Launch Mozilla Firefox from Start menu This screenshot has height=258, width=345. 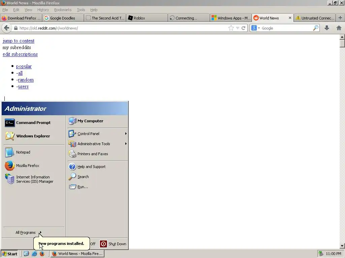[34, 166]
